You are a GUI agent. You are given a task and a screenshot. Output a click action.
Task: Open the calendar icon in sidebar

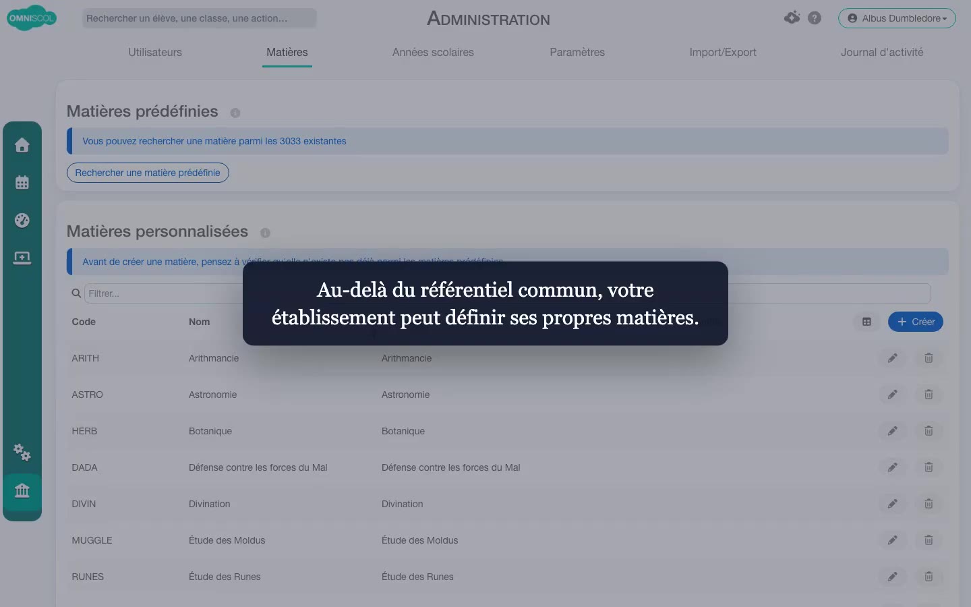(22, 182)
